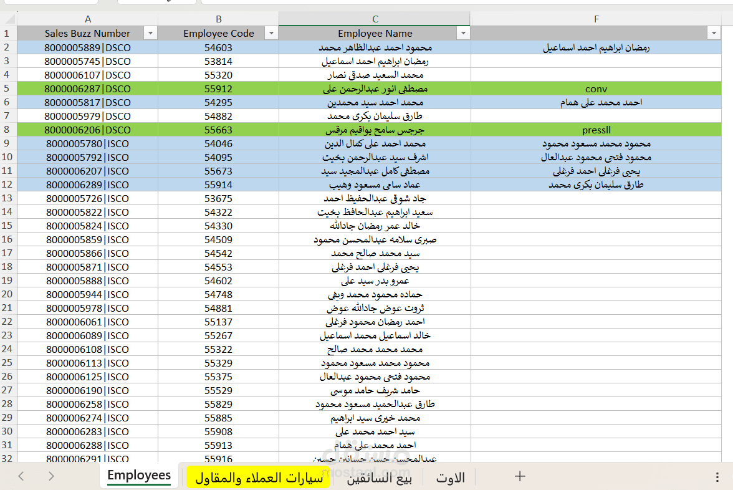Select green cell 8000006206|DSCO
The image size is (733, 490).
87,130
